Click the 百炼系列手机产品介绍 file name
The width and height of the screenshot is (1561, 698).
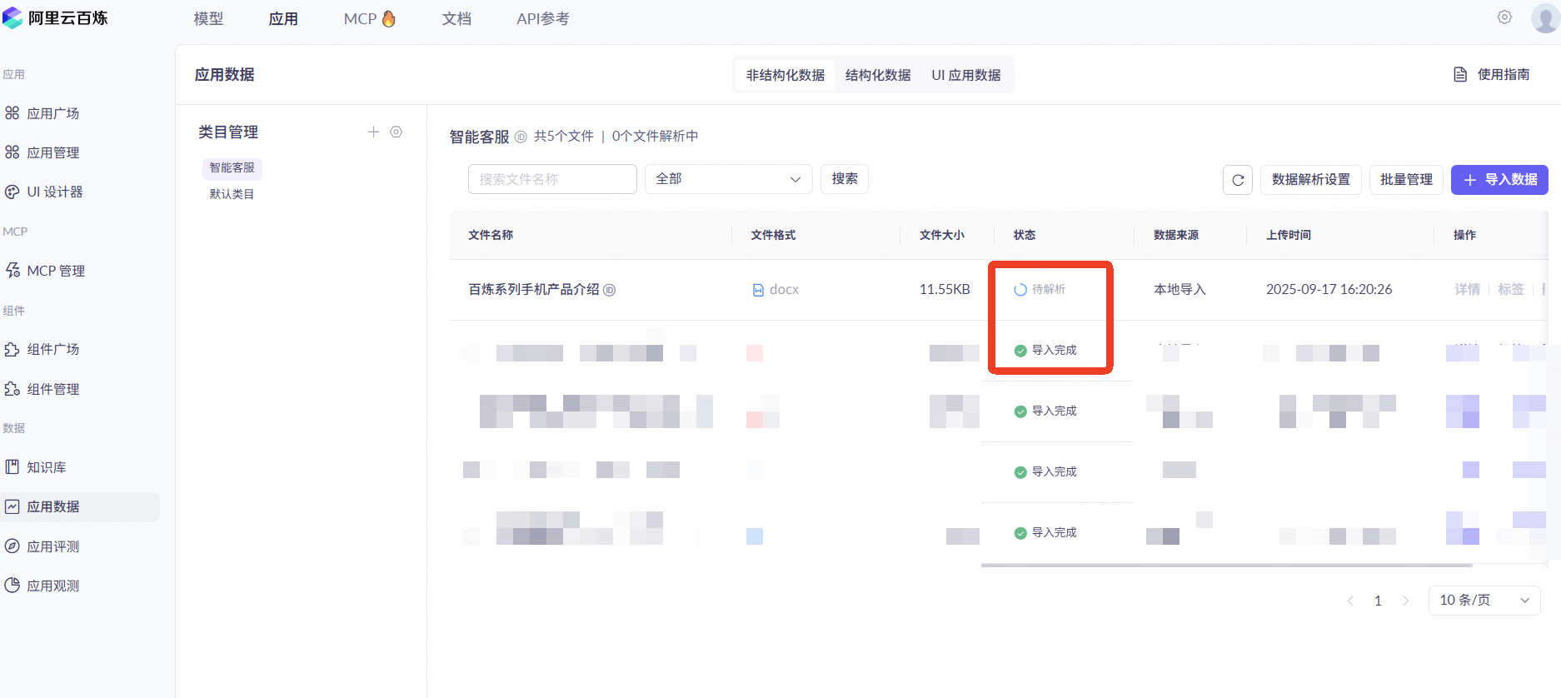coord(534,290)
